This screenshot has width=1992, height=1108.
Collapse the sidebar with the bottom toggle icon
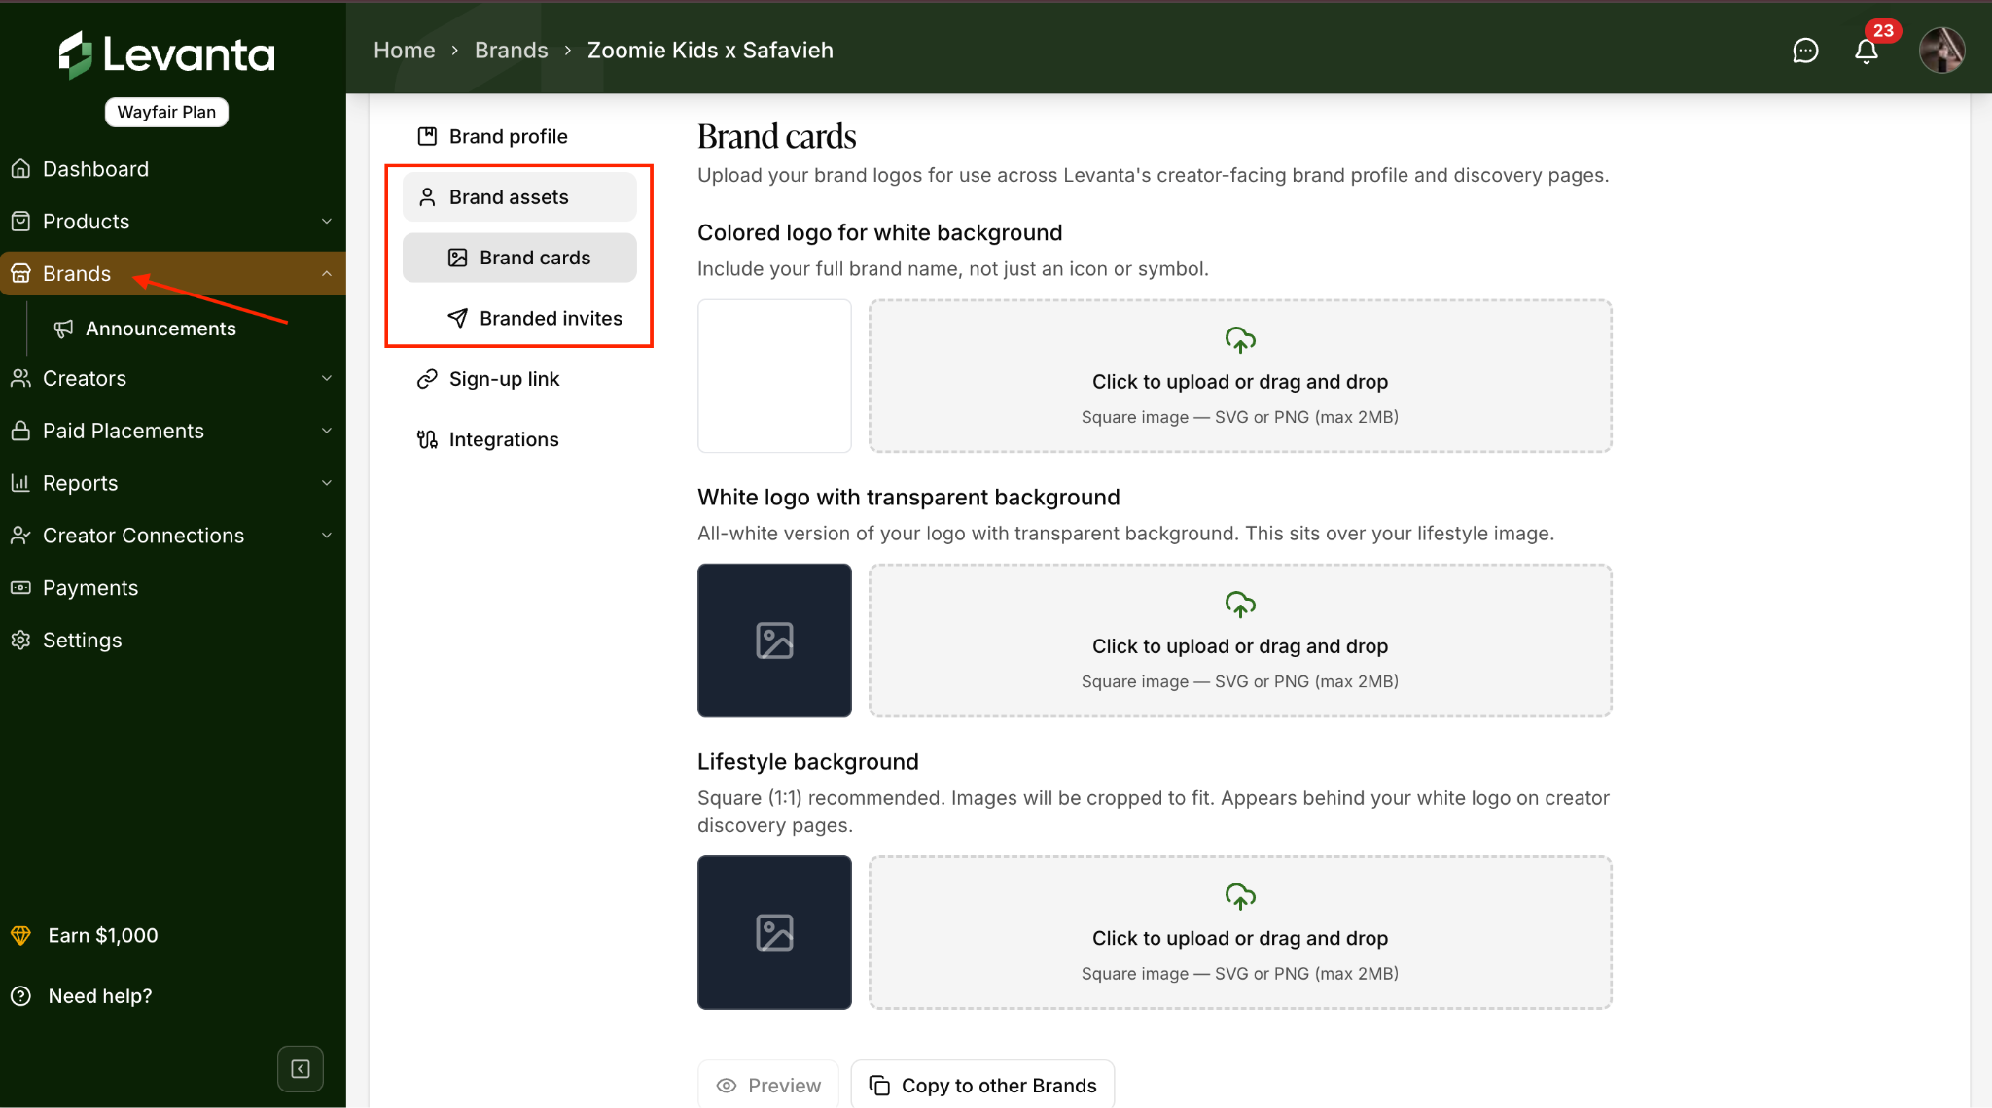(x=301, y=1069)
